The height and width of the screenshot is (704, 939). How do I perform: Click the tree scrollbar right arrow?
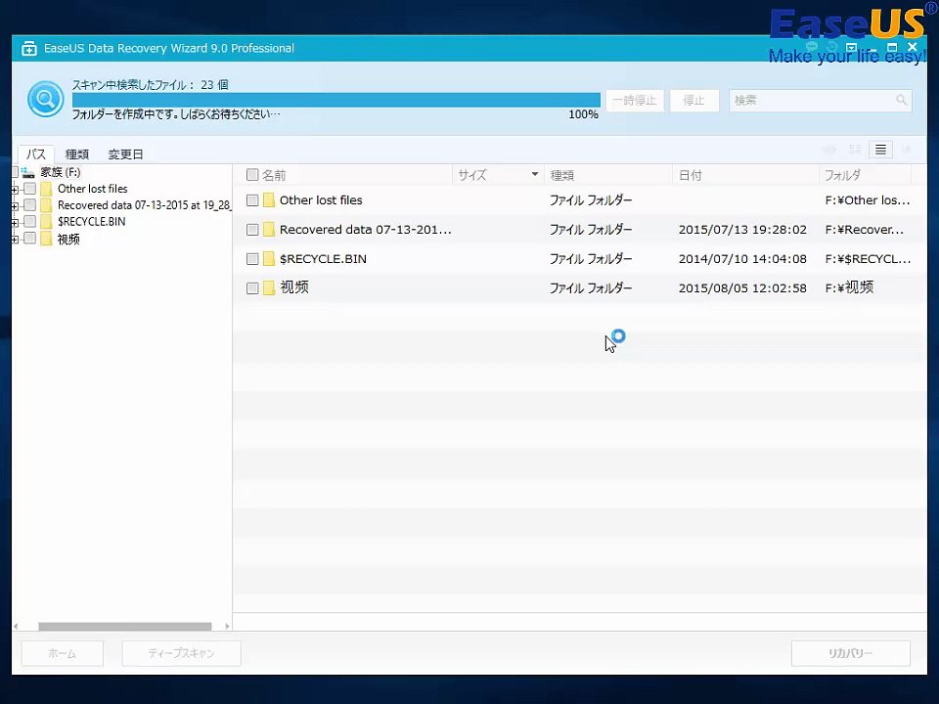point(227,626)
